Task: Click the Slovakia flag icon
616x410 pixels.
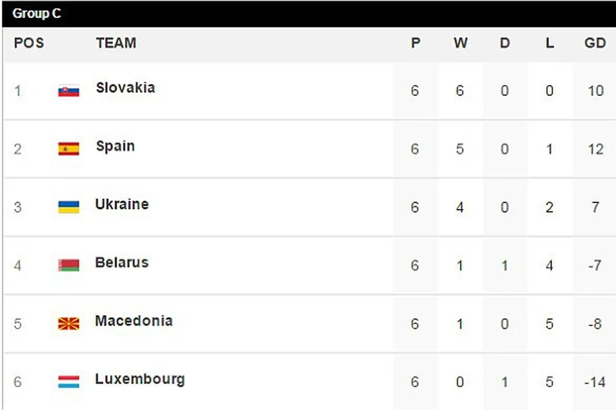Action: 69,91
